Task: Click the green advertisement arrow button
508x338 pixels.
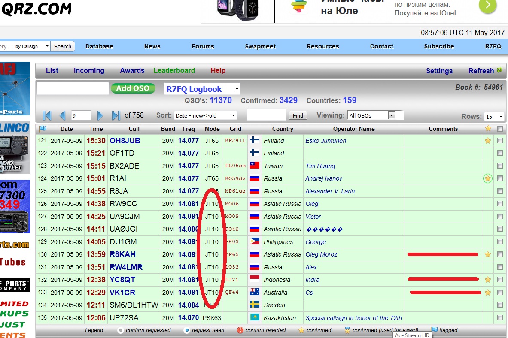Action: click(x=487, y=6)
